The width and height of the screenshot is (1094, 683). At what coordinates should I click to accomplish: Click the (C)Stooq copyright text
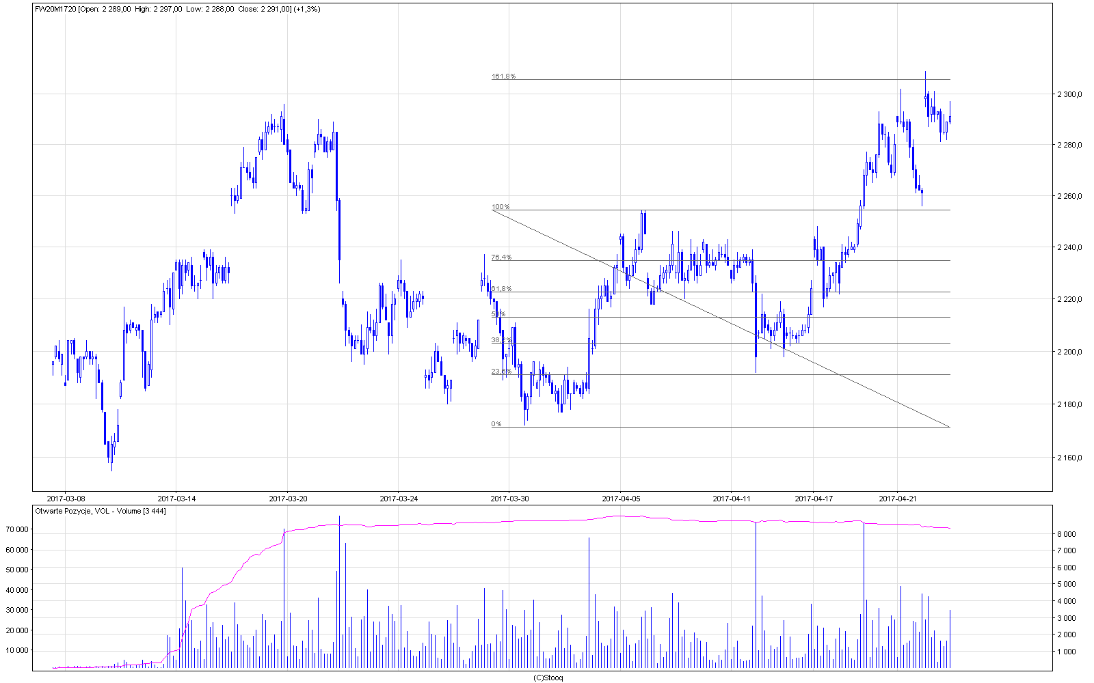(548, 678)
